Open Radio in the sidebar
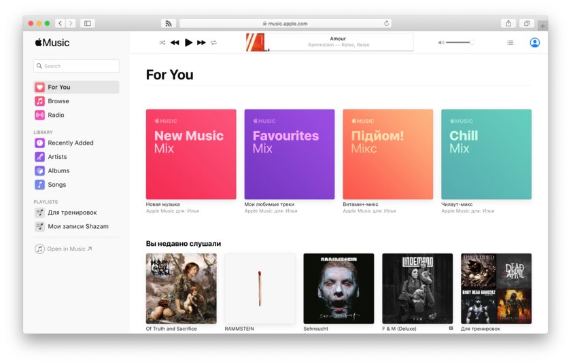Viewport: 571px width, 364px height. 76,115
